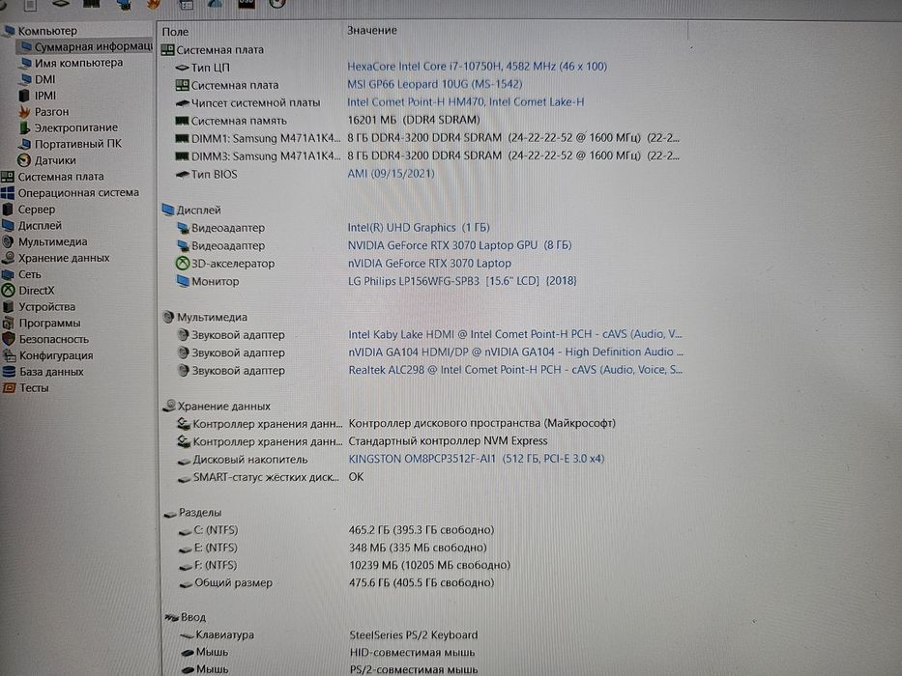902x676 pixels.
Task: Select the Системная память 16201 МБ row
Action: pyautogui.click(x=327, y=120)
